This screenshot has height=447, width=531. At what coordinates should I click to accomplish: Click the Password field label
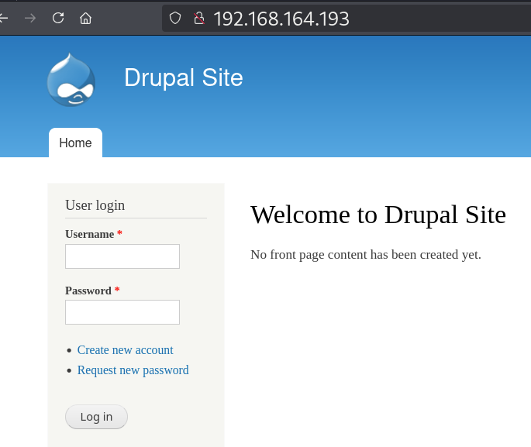click(88, 291)
